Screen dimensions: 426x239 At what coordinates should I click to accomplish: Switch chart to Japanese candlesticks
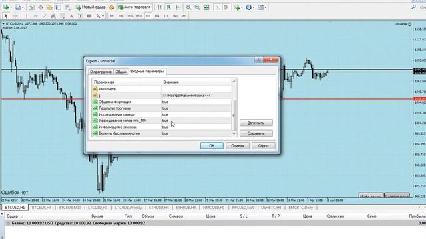pyautogui.click(x=169, y=7)
